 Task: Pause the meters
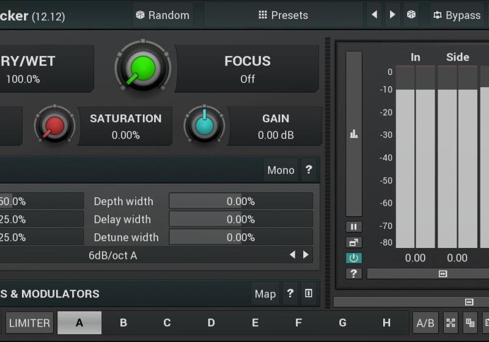point(354,227)
